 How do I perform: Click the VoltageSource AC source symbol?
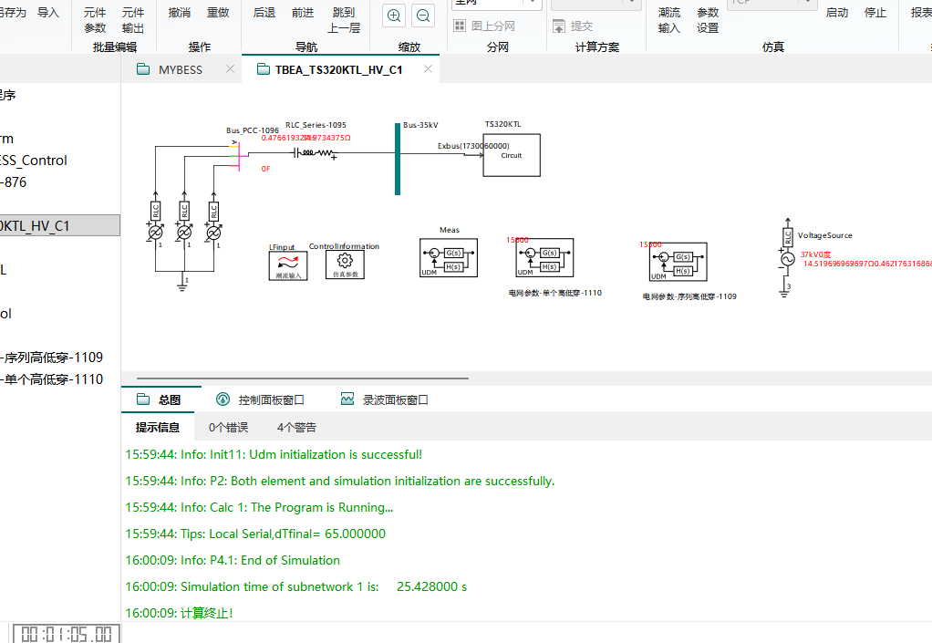pos(786,260)
